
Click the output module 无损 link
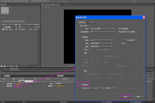point(18,86)
